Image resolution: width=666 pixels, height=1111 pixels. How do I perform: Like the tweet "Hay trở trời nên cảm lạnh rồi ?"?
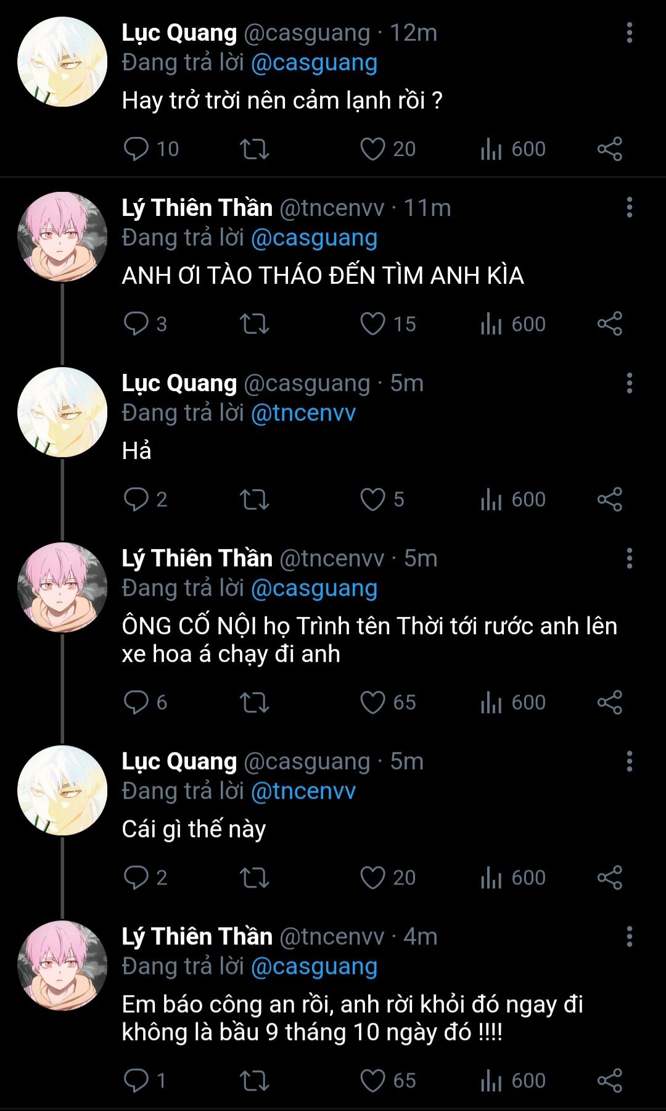click(x=372, y=149)
